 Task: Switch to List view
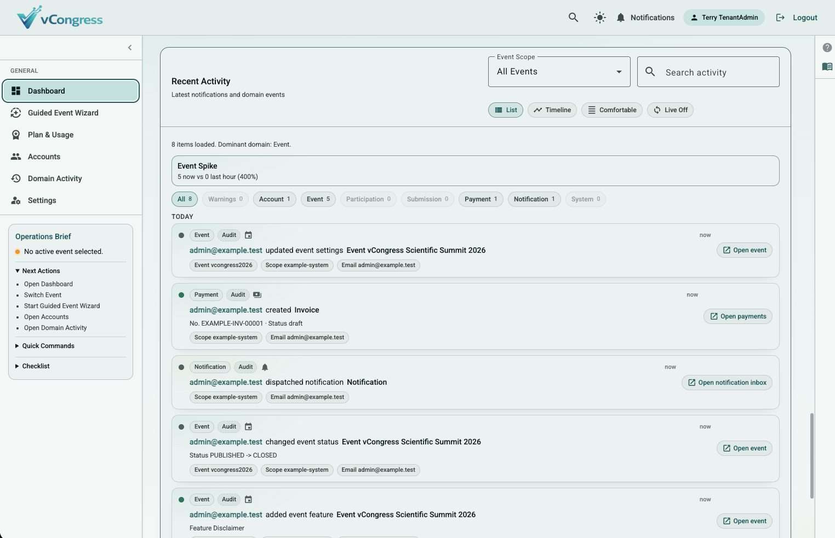506,110
